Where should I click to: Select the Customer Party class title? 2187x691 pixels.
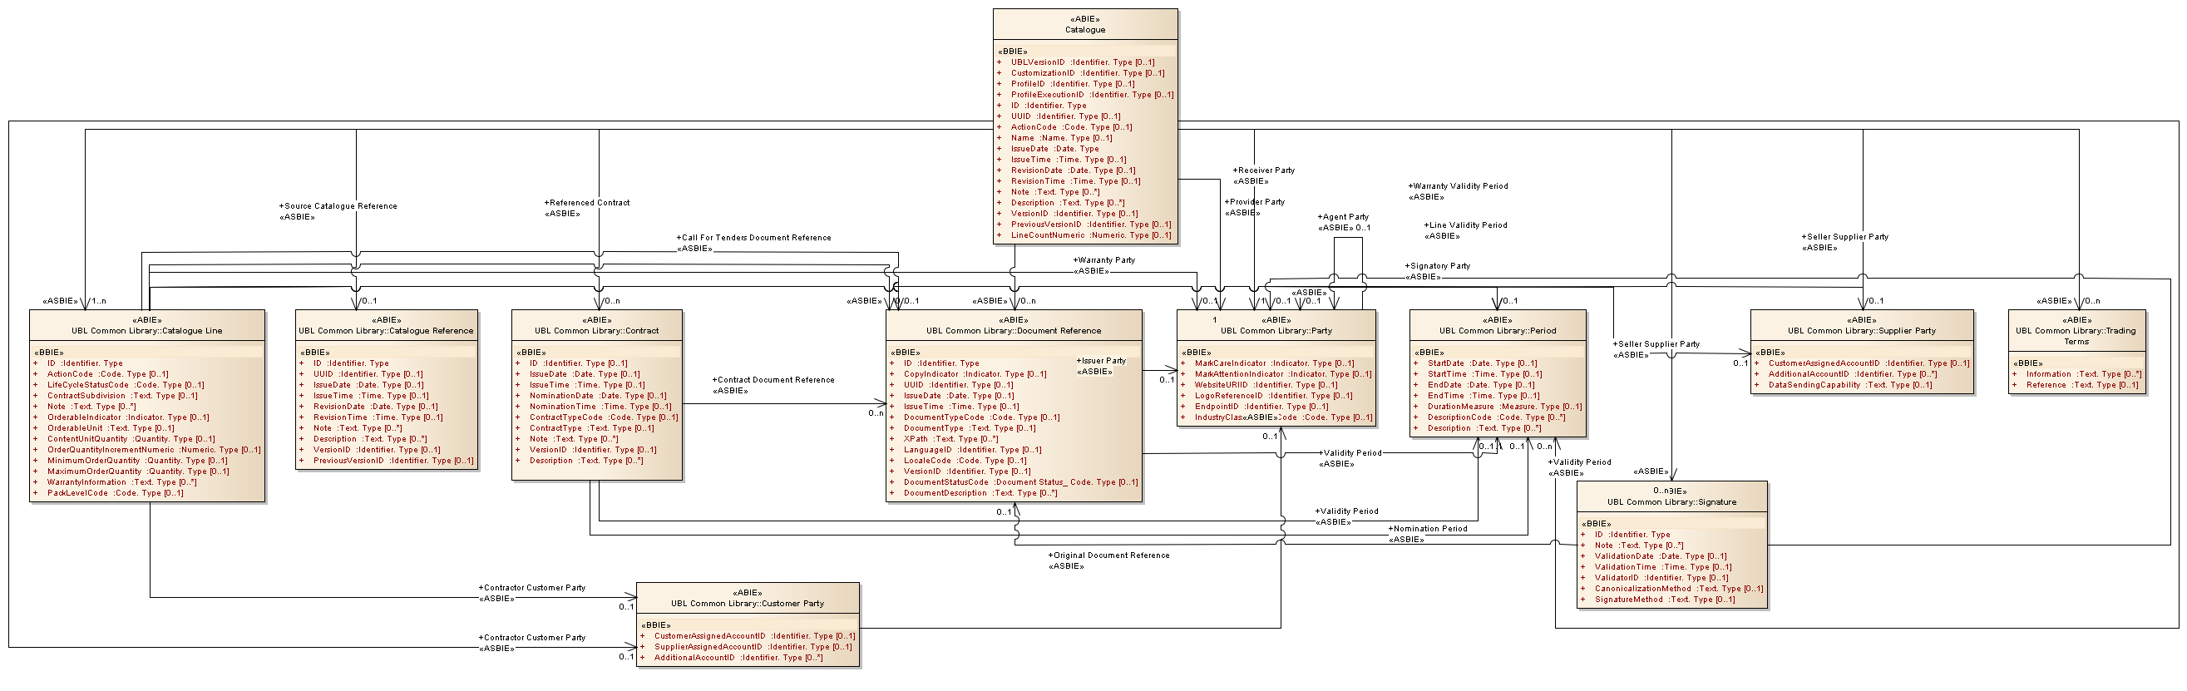point(747,603)
